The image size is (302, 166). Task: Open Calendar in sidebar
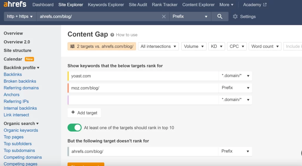[x=13, y=59]
